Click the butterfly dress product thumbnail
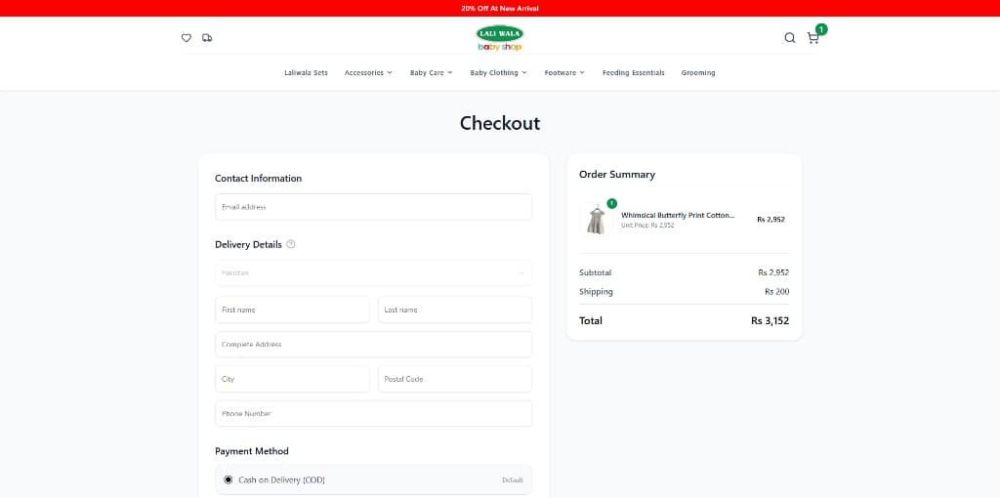The width and height of the screenshot is (1000, 498). pyautogui.click(x=597, y=220)
